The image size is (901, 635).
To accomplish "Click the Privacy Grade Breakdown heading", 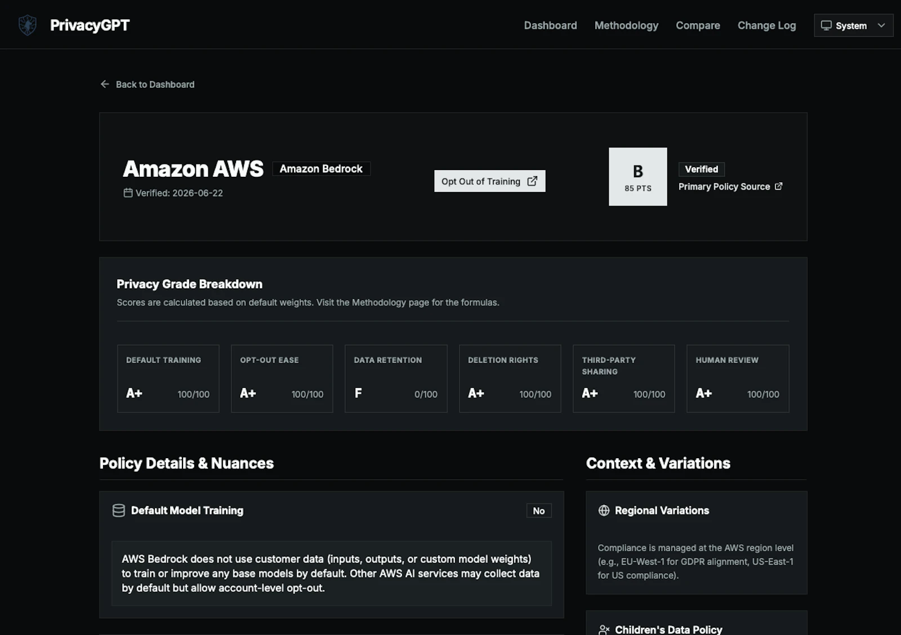I will point(190,284).
